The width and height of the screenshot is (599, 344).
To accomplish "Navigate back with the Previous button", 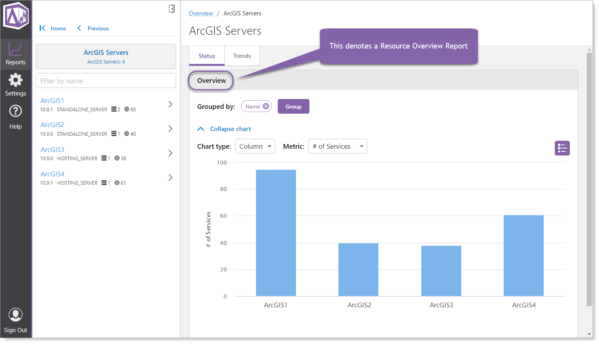I will [x=93, y=28].
